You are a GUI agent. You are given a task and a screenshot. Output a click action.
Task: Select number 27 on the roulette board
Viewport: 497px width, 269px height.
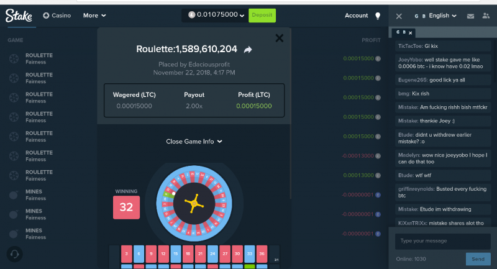point(225,254)
